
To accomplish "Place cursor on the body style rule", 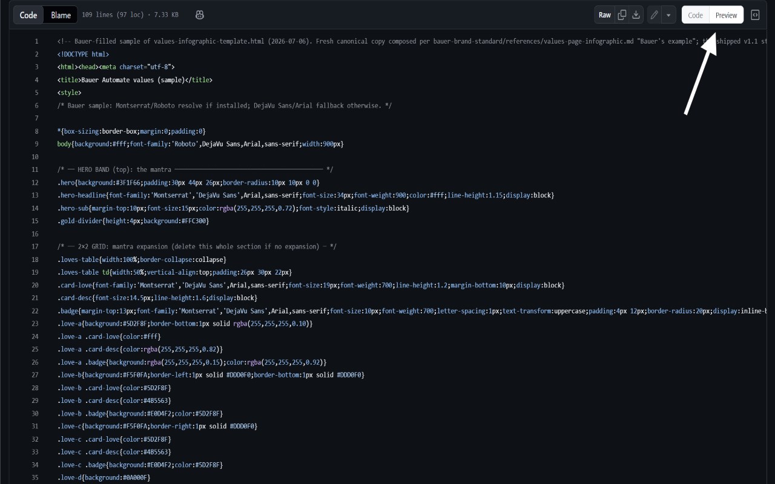I will (x=200, y=144).
